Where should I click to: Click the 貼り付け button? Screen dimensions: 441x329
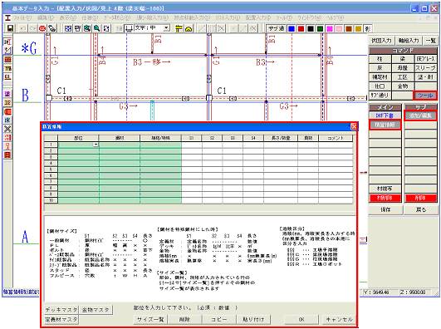(253, 319)
